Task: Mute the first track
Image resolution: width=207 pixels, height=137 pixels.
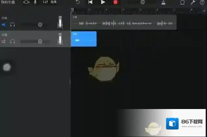Action: 4,25
